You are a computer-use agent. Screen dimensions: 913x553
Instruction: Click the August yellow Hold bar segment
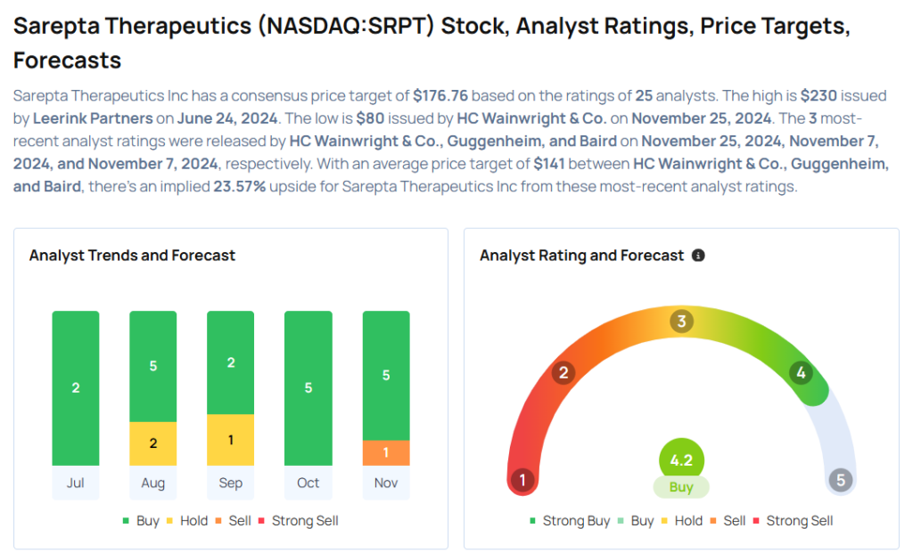coord(153,443)
